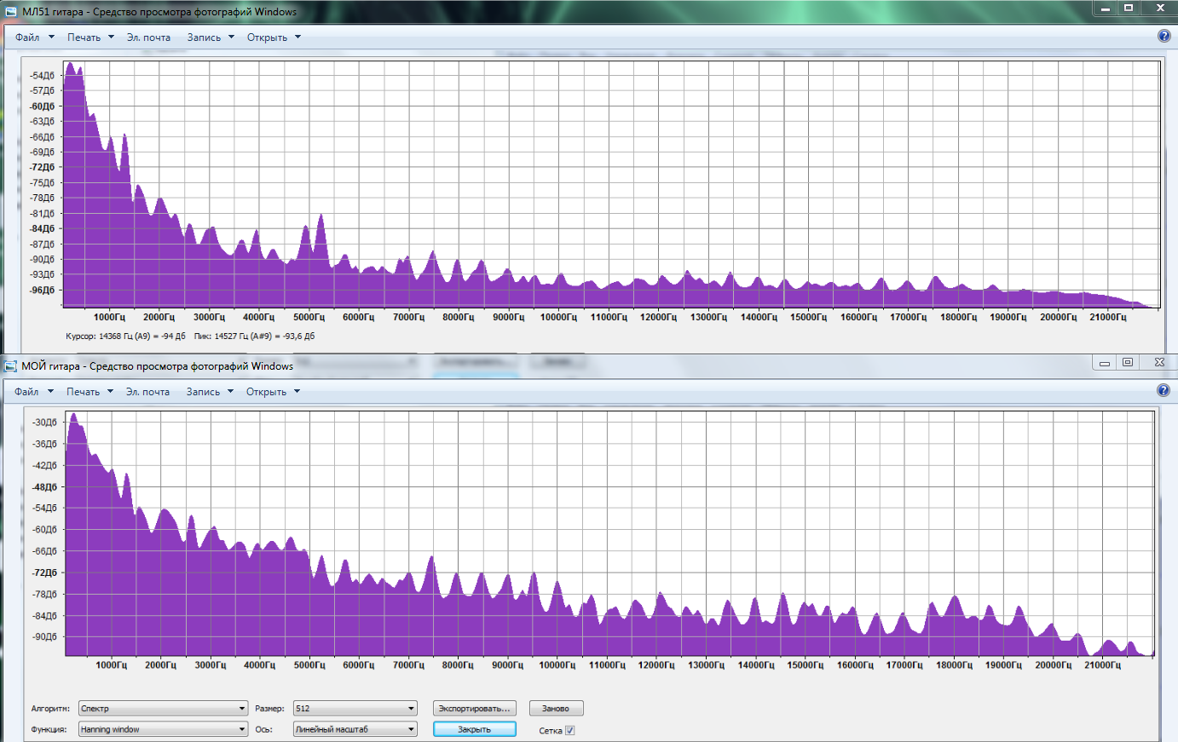1178x742 pixels.
Task: Open the Ось dropdown showing Линейный масштаб
Action: click(x=355, y=729)
